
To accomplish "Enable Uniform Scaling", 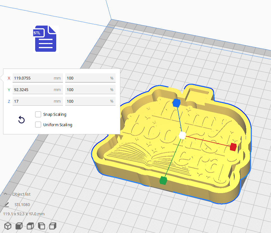I will (38, 125).
